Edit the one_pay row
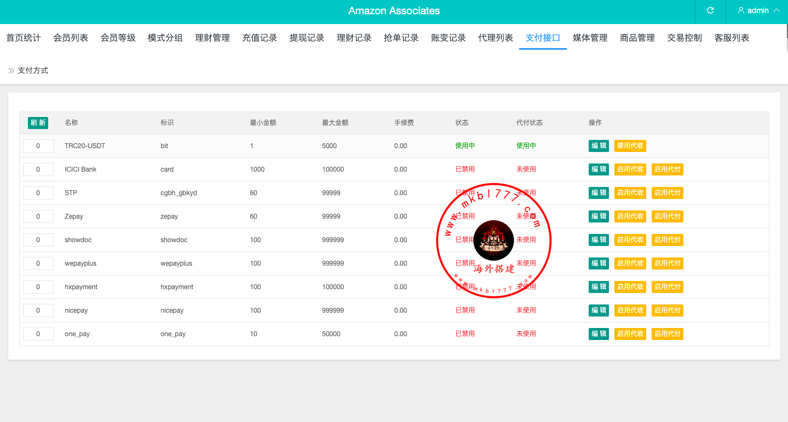788x422 pixels. [599, 334]
